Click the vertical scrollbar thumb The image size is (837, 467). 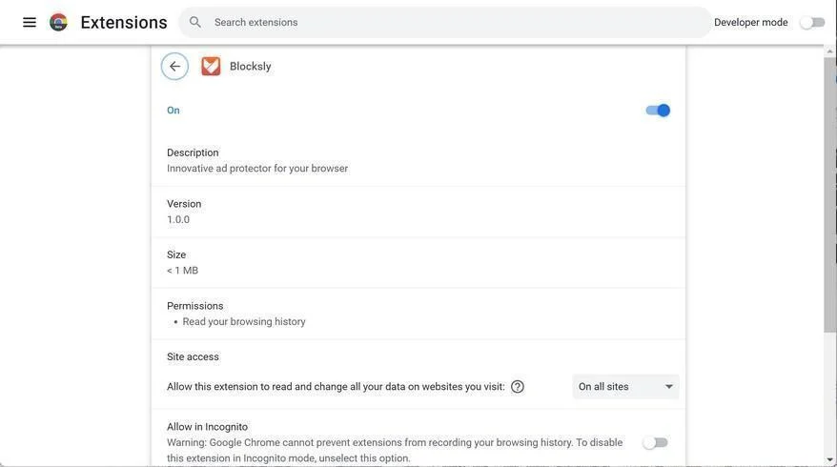[829, 194]
